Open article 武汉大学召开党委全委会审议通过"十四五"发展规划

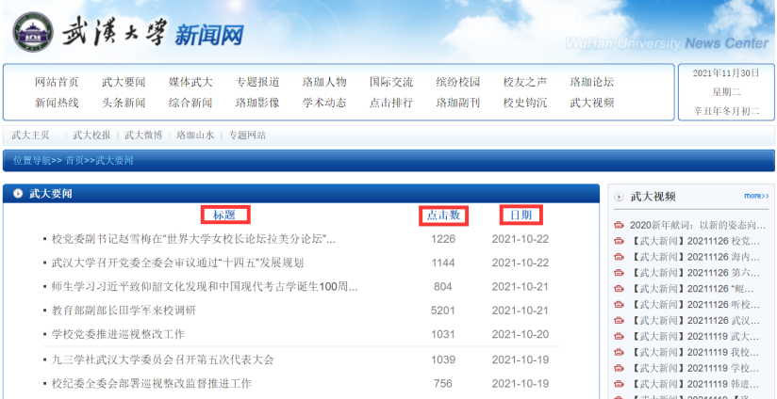click(x=177, y=263)
